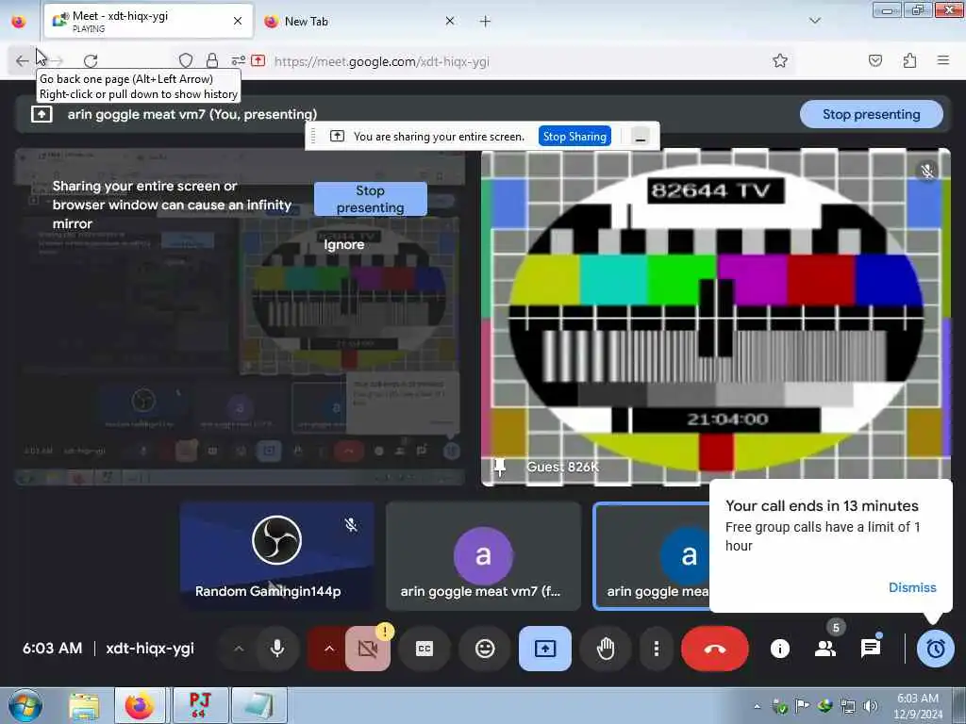
Task: Expand audio settings chevron beside microphone
Action: pos(239,649)
